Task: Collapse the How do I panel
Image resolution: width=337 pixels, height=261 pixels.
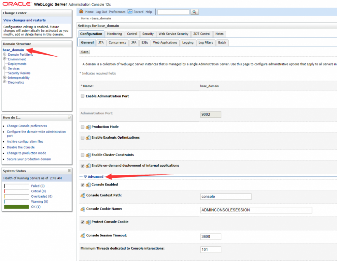Action: click(x=69, y=117)
